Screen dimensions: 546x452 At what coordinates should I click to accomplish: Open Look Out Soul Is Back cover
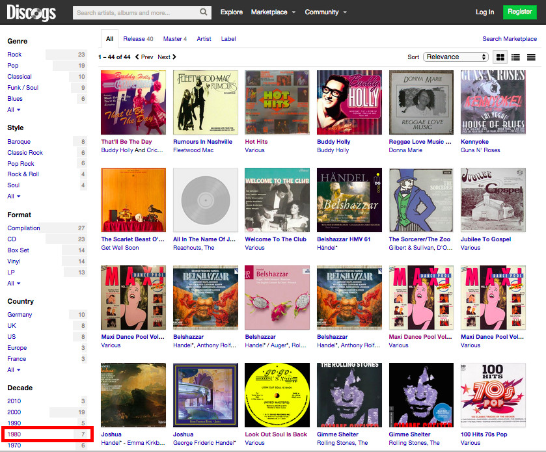[x=277, y=395]
